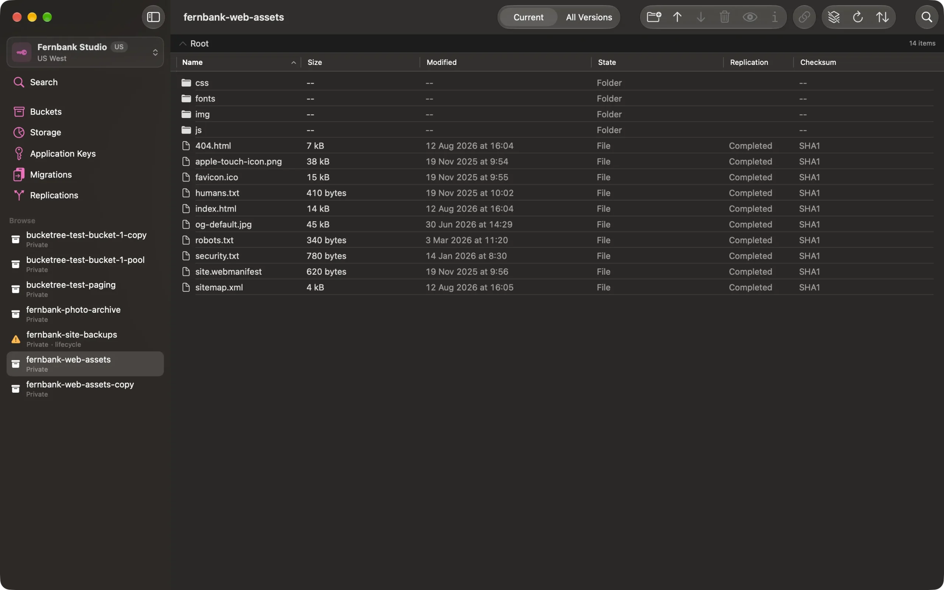Open Replications in the sidebar
944x590 pixels.
85,195
